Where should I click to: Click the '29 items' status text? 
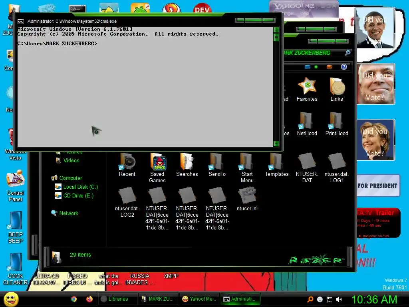[x=80, y=255]
